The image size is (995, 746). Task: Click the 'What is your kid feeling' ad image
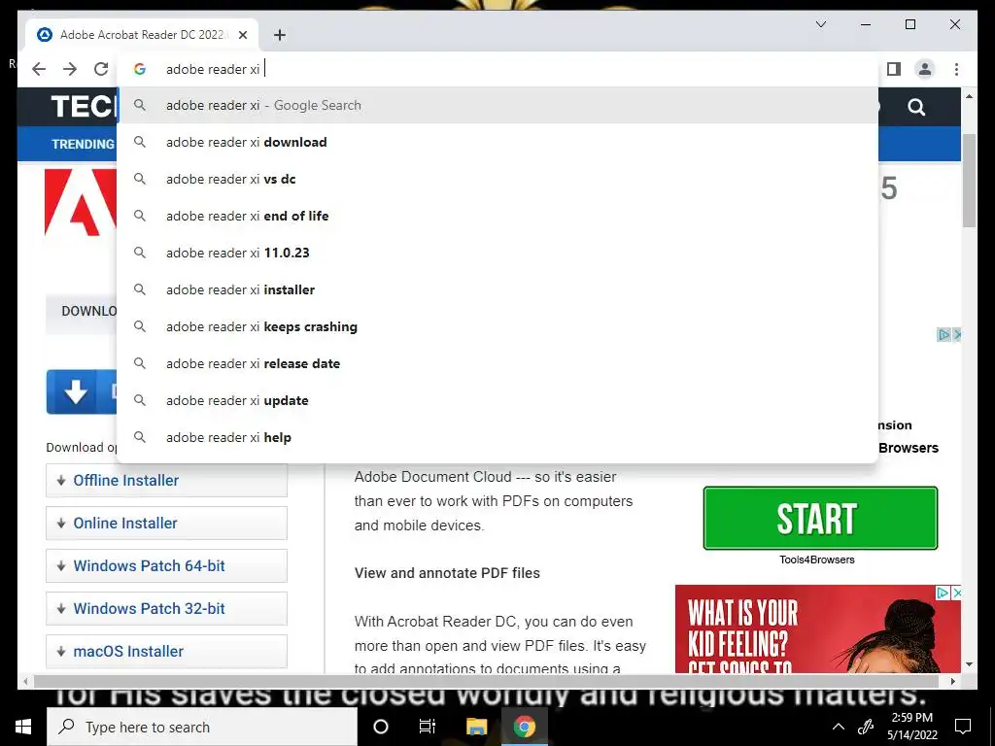click(x=818, y=629)
